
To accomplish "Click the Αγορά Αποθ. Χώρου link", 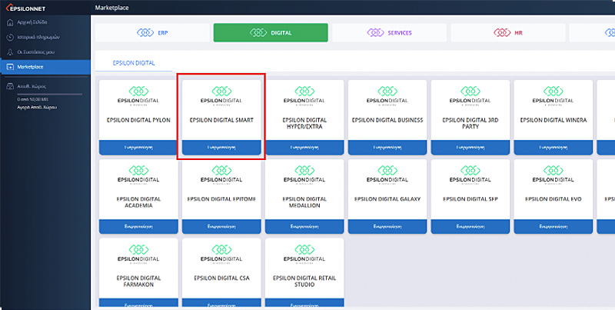I will coord(37,107).
